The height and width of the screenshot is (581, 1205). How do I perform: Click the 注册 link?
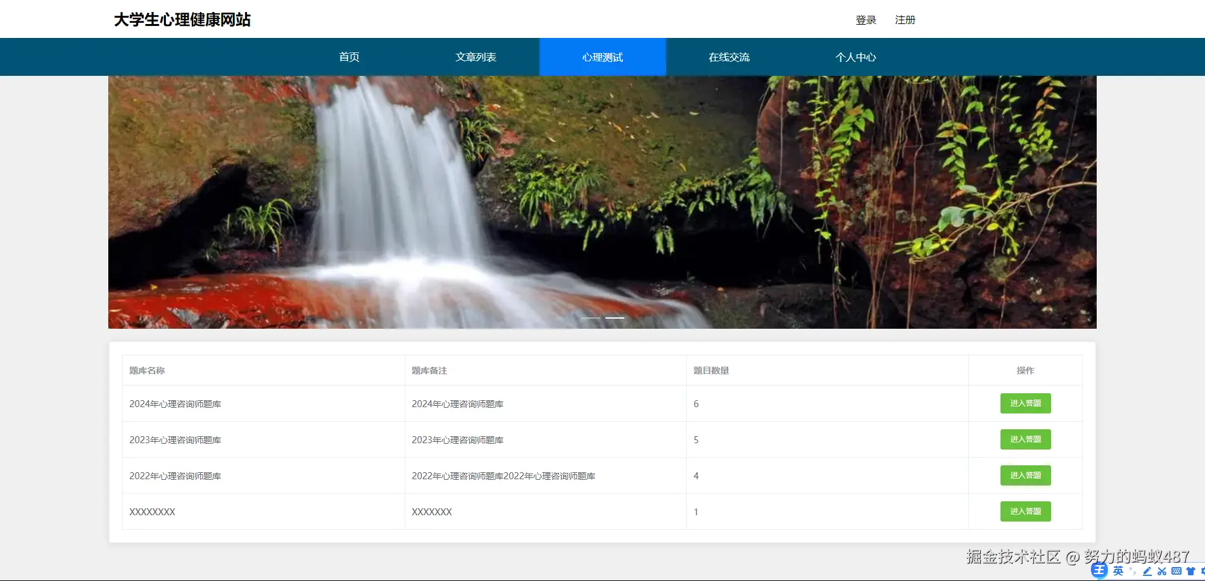coord(905,20)
